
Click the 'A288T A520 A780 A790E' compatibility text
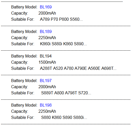tap(63, 69)
